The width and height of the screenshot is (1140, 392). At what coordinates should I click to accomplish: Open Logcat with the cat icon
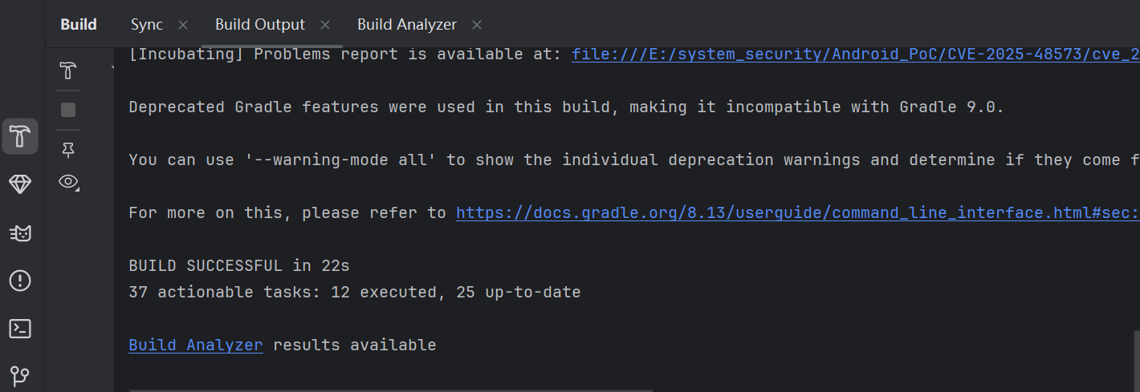[20, 232]
